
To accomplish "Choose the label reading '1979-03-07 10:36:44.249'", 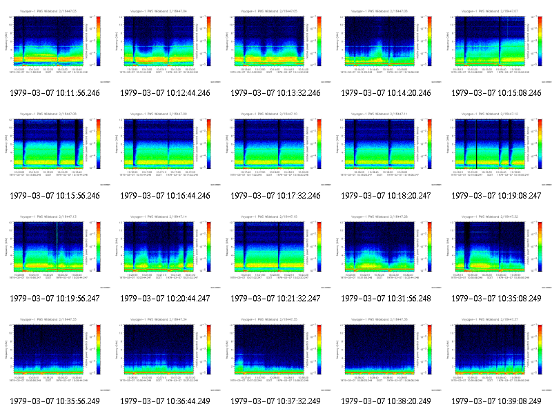I will [165, 401].
